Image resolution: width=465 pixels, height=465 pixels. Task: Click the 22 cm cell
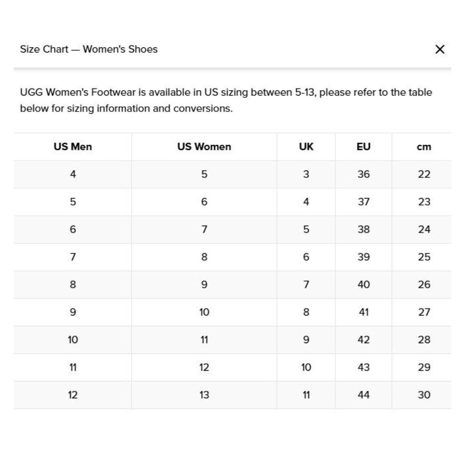(424, 174)
